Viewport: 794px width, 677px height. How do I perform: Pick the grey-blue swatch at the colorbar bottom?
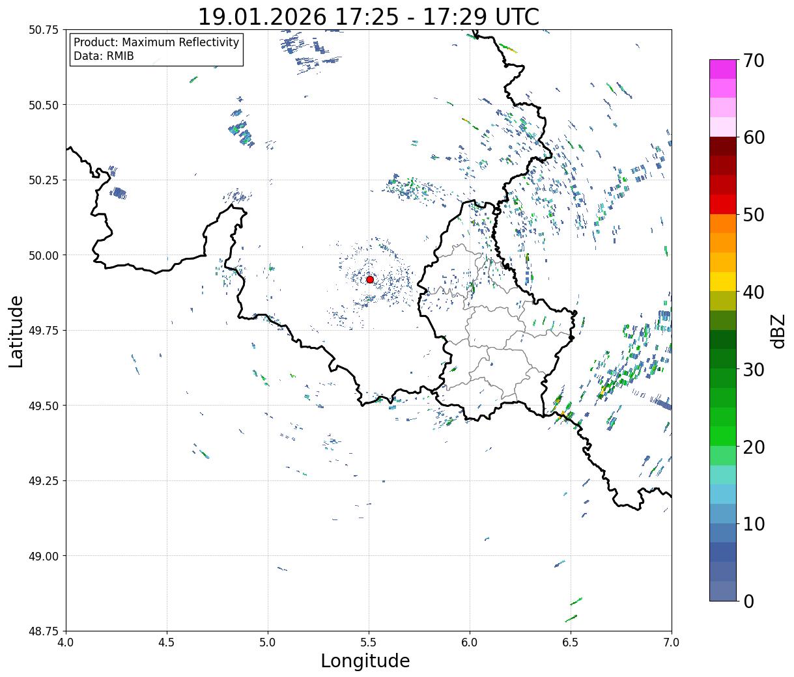pyautogui.click(x=723, y=591)
